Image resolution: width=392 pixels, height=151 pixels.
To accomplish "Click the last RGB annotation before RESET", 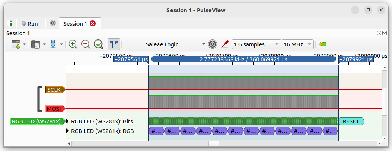I will (330, 131).
